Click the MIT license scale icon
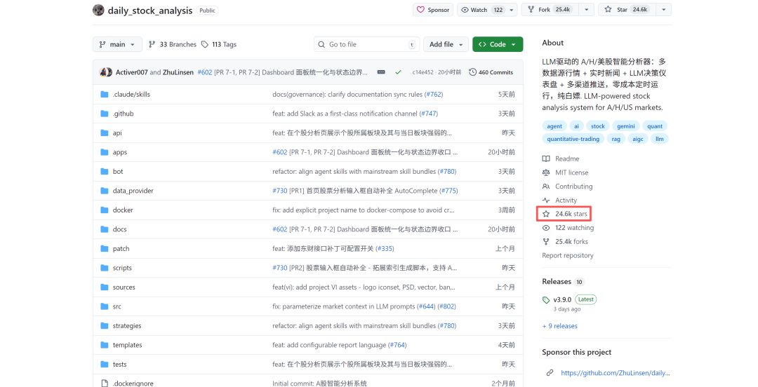Image resolution: width=758 pixels, height=387 pixels. click(x=546, y=172)
